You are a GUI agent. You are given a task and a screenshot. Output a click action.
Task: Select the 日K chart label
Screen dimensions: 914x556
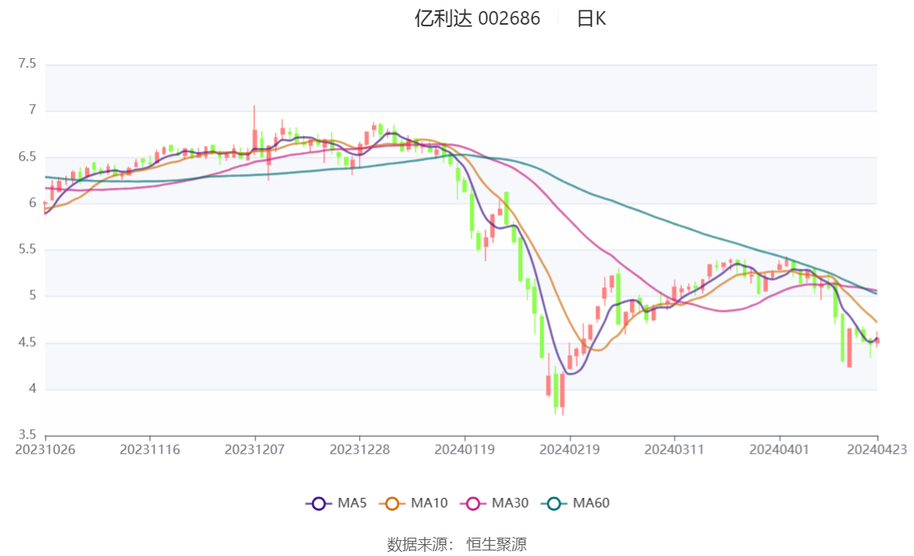point(591,18)
